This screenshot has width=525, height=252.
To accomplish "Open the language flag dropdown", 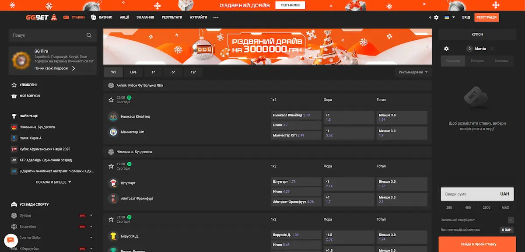I will point(449,17).
